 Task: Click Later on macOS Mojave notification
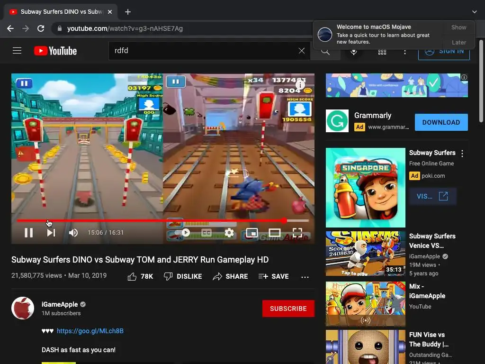pos(458,42)
